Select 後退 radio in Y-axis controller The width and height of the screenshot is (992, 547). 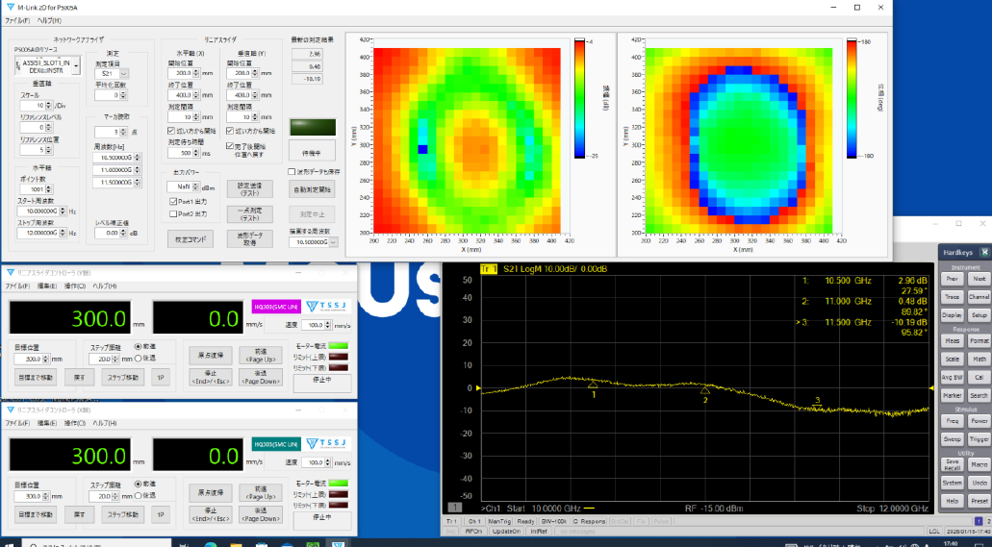tap(139, 359)
